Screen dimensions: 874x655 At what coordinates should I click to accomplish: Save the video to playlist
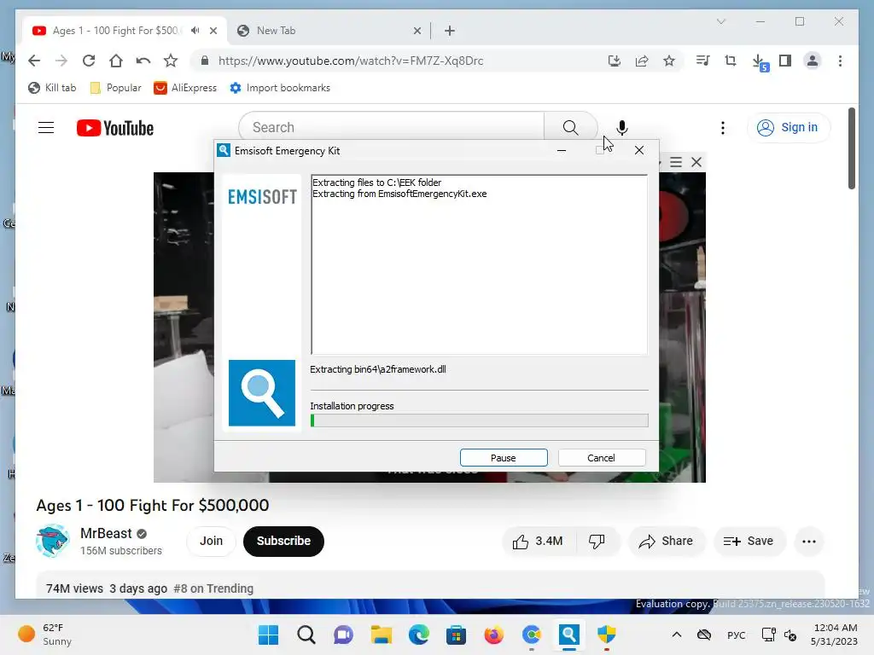(749, 541)
